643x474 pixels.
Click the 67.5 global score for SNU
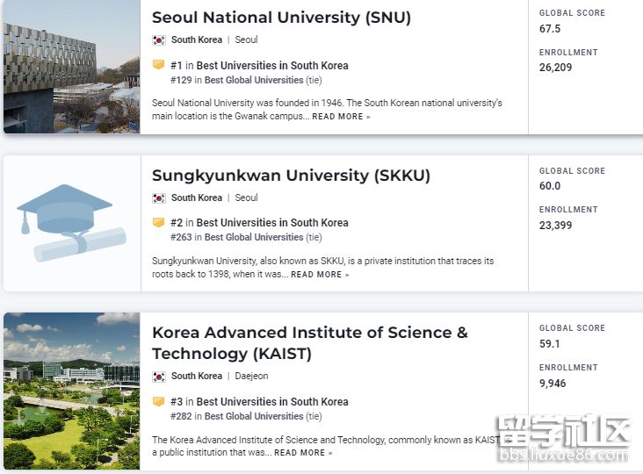(550, 29)
